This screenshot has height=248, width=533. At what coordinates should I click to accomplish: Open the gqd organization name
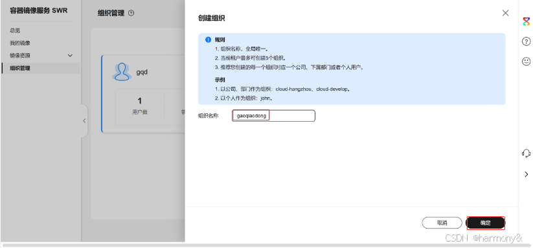(142, 73)
